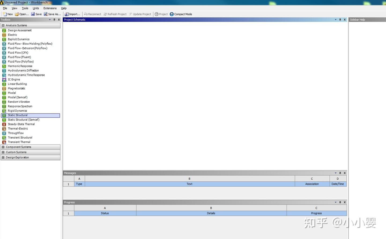Screen dimensions: 386x239
Task: Open the Units menu
Action: [36, 8]
